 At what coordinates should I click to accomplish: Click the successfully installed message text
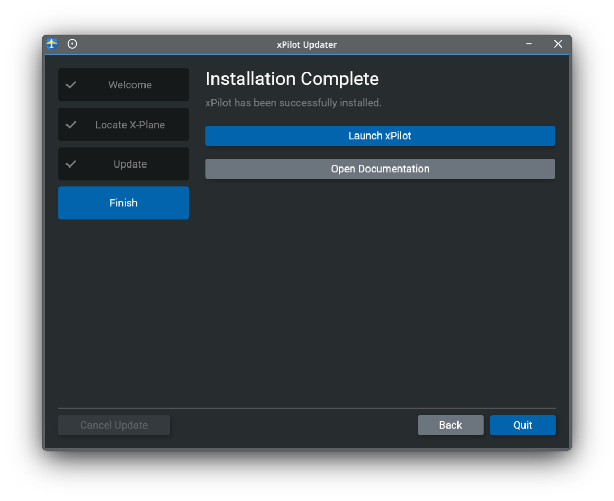click(293, 103)
